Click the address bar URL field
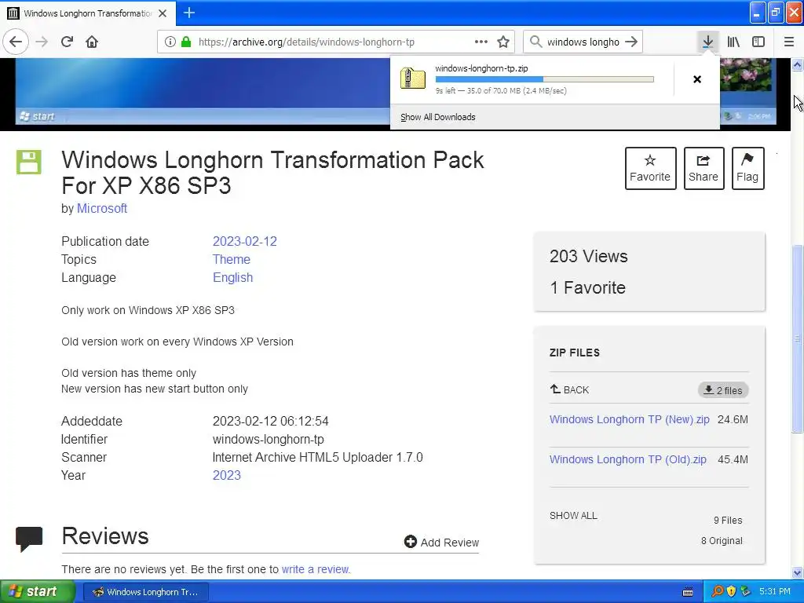This screenshot has height=603, width=804. [x=336, y=42]
